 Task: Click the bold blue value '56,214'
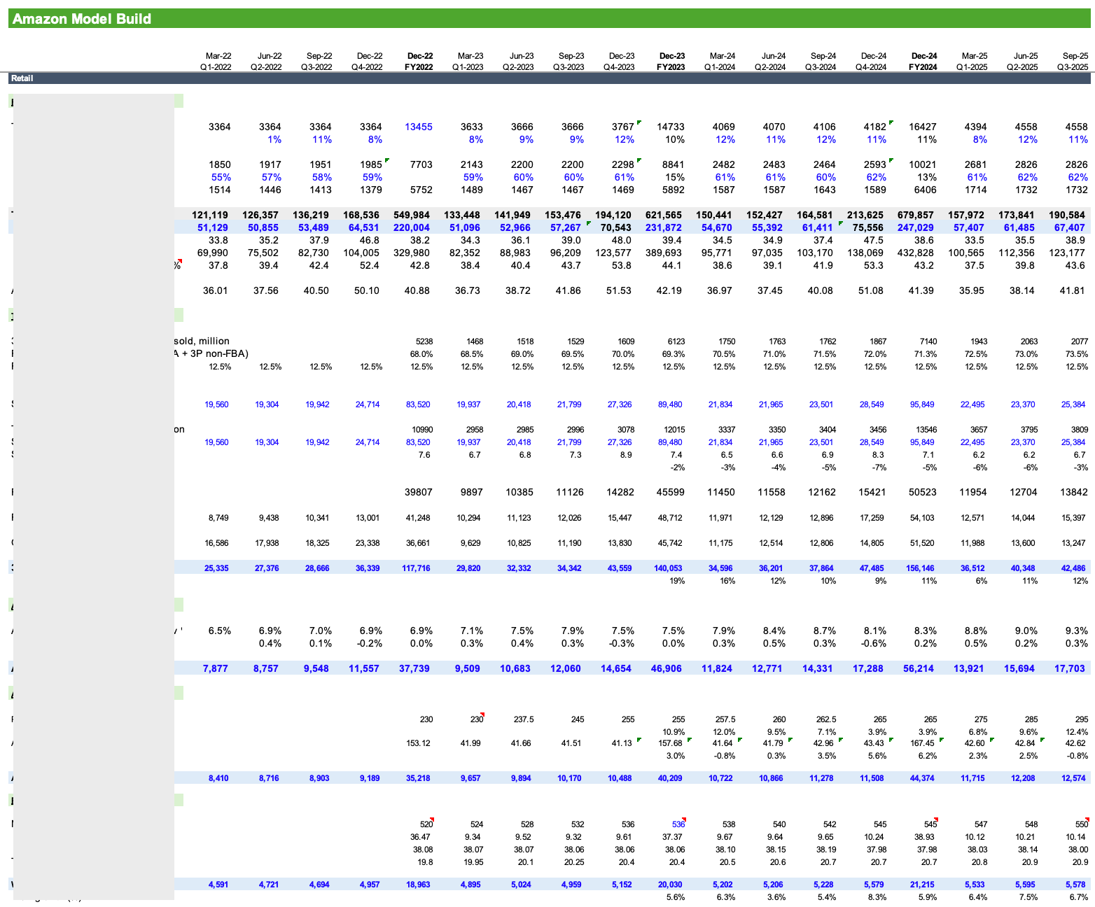coord(919,668)
